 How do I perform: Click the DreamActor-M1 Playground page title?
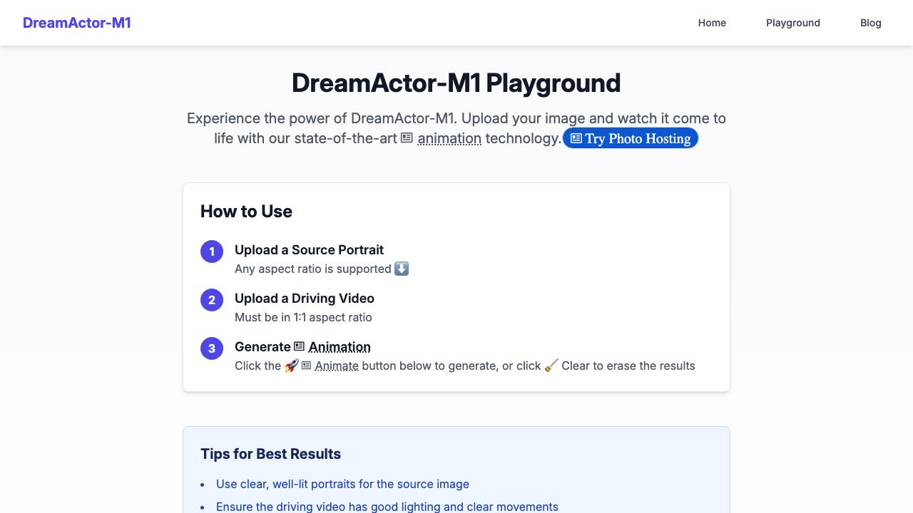click(456, 83)
